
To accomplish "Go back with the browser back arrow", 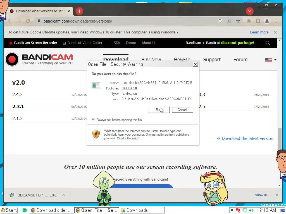I will pos(10,21).
